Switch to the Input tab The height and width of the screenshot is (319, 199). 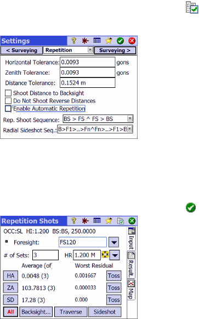point(132,239)
